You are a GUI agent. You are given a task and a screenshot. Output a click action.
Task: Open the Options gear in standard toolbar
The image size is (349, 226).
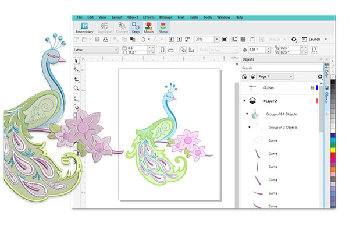[294, 40]
